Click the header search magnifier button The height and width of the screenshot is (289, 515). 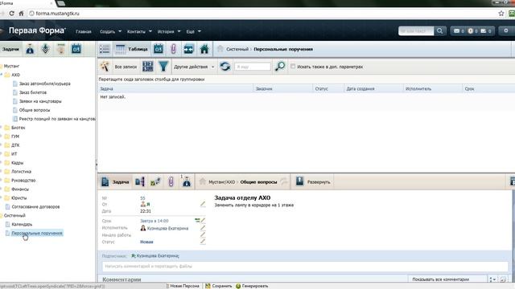[439, 31]
